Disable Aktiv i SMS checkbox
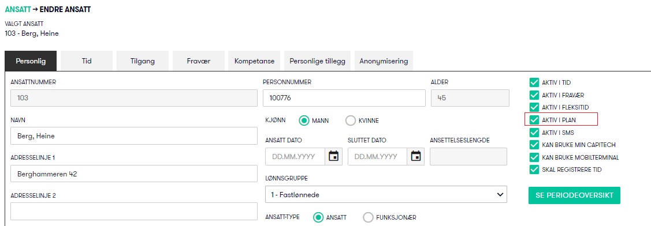This screenshot has width=651, height=226. point(534,133)
